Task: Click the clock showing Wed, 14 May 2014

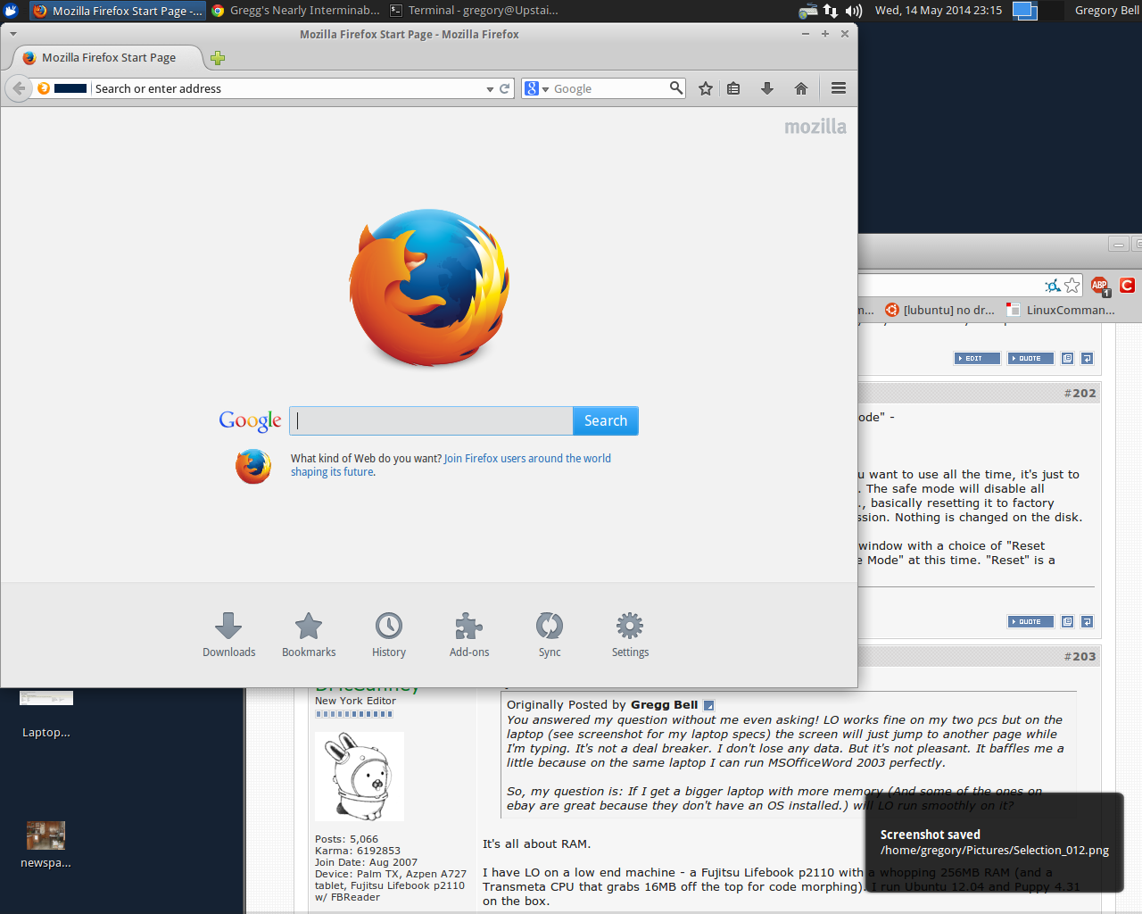Action: [939, 11]
